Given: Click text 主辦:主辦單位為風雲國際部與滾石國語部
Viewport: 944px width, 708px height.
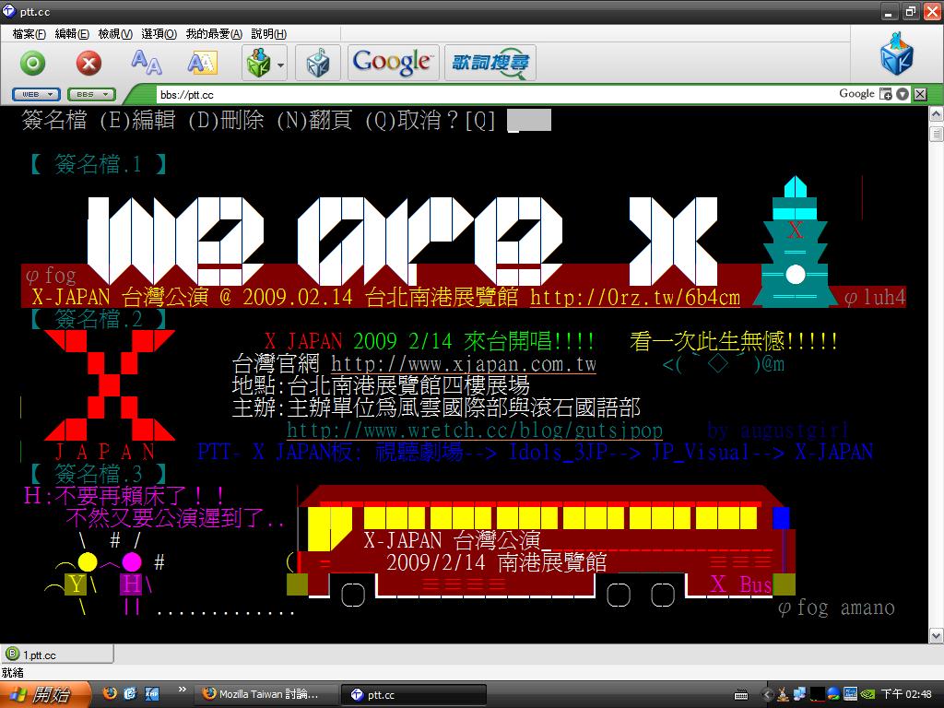Looking at the screenshot, I should point(436,408).
